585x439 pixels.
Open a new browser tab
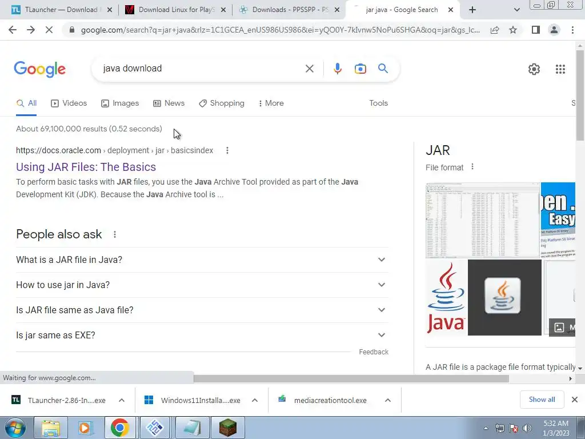(x=472, y=10)
